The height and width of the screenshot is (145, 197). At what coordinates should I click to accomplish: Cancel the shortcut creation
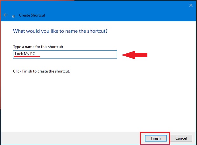click(181, 138)
